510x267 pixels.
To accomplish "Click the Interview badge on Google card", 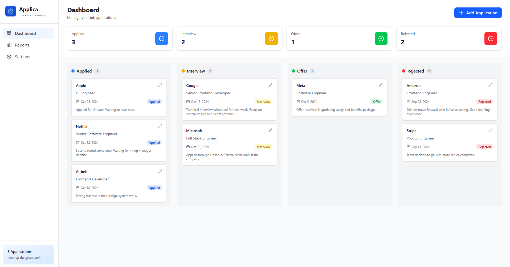I will [x=263, y=102].
